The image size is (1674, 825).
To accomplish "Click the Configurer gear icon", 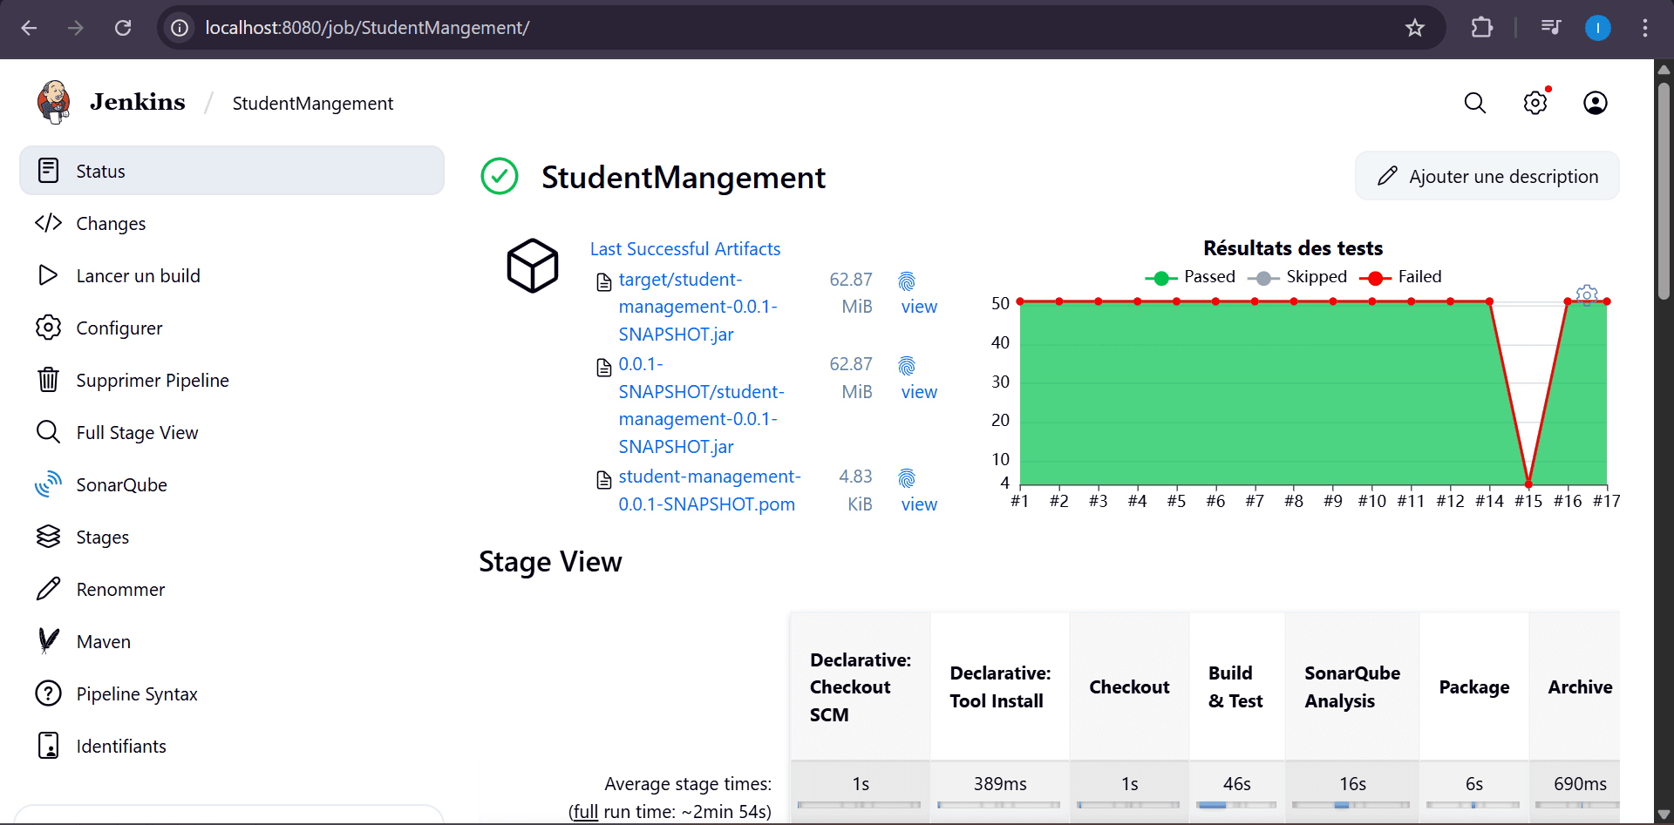I will tap(49, 328).
